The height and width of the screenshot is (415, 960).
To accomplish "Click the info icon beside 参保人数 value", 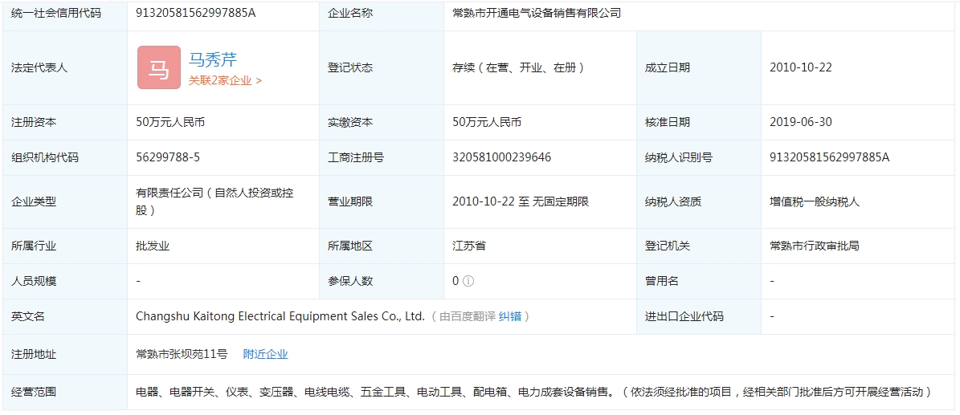I will [x=468, y=281].
